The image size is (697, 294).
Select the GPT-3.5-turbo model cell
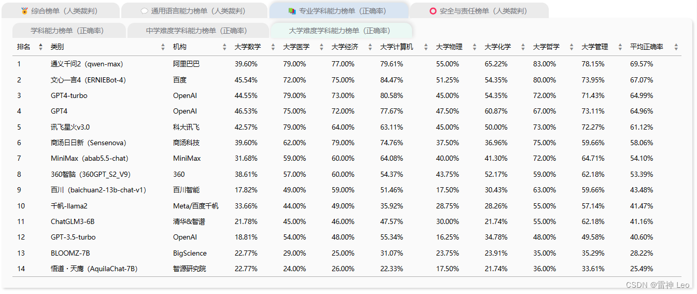pyautogui.click(x=73, y=237)
